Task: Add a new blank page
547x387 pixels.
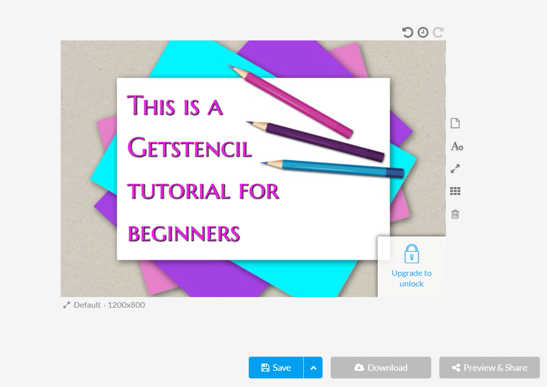Action: point(454,123)
